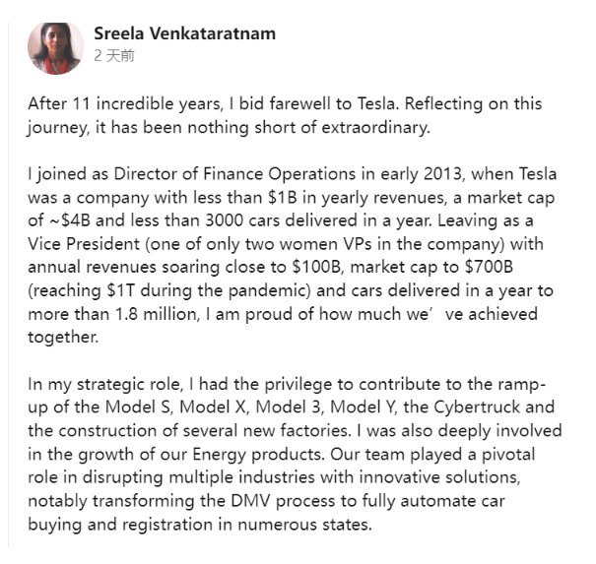Click the word 'Tesla' in the first sentence
The width and height of the screenshot is (596, 564).
[x=376, y=103]
